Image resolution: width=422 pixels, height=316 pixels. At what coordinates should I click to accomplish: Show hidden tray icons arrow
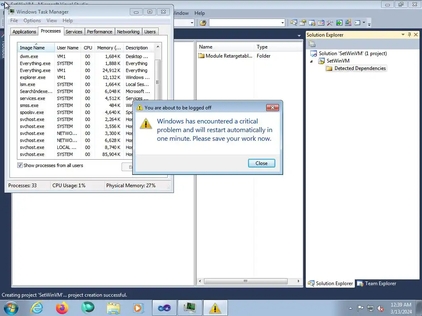click(350, 308)
